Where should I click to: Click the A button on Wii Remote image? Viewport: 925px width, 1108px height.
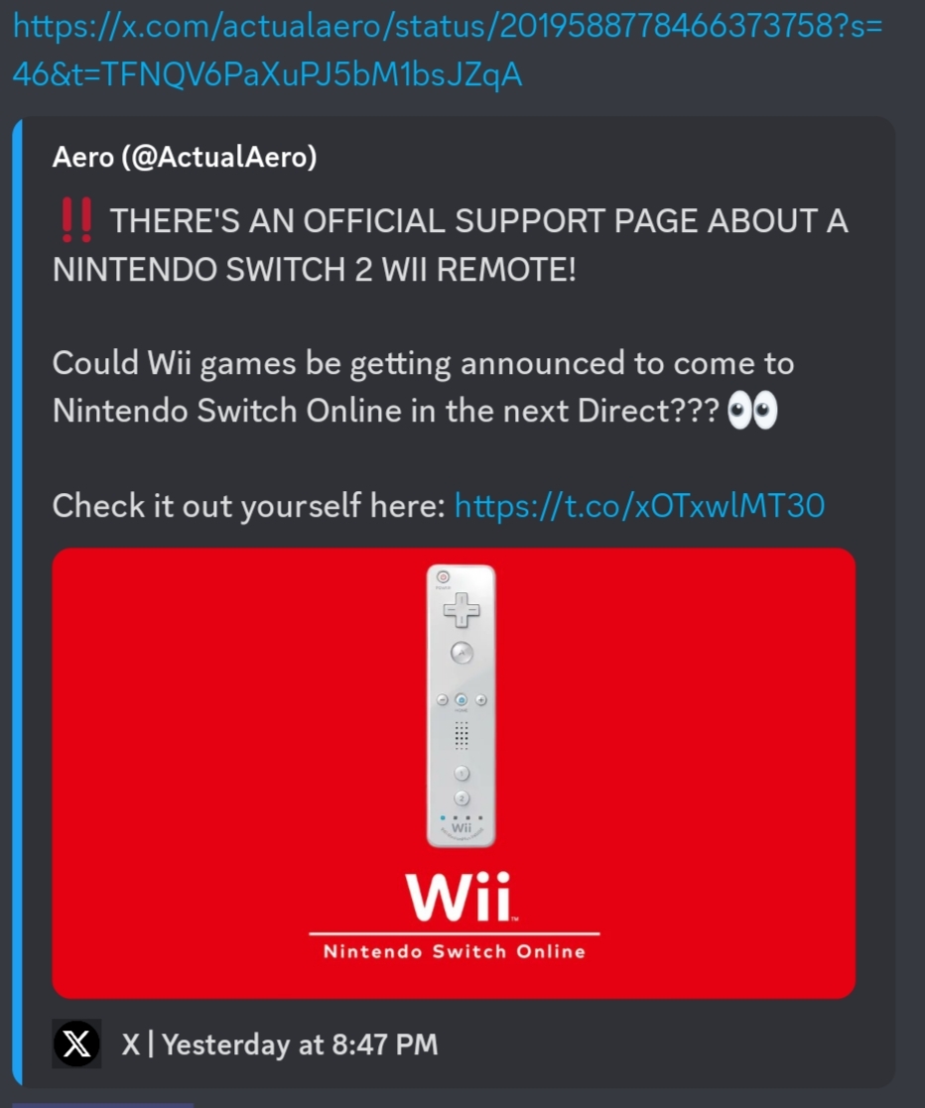(x=462, y=653)
